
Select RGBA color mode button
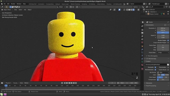click(x=167, y=75)
